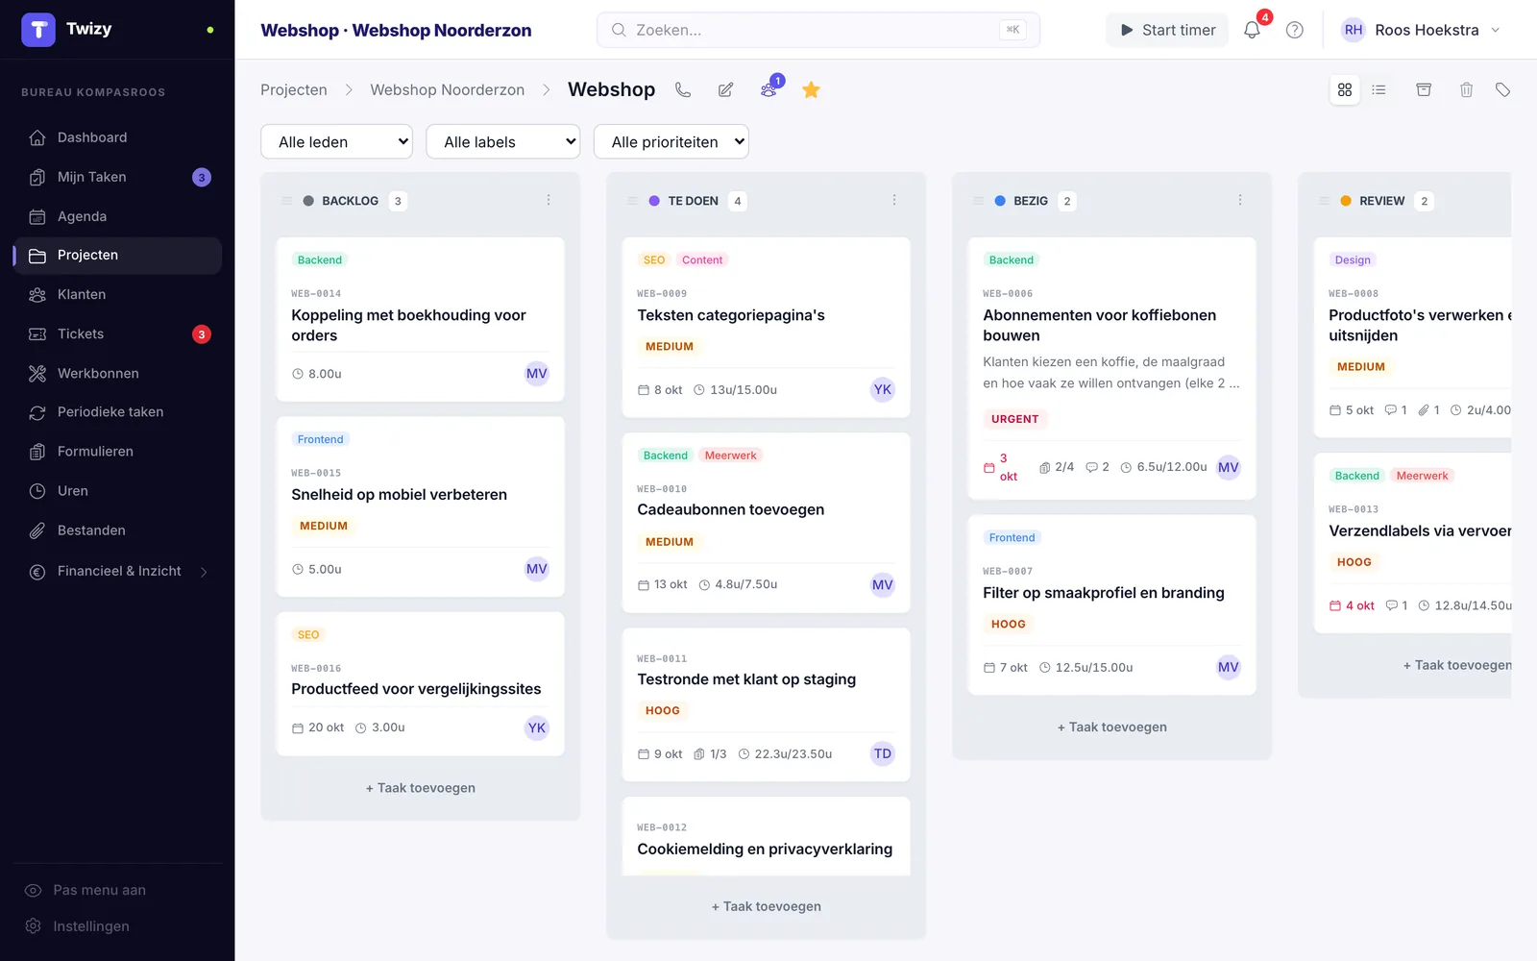
Task: Open project members icon
Action: pyautogui.click(x=768, y=89)
